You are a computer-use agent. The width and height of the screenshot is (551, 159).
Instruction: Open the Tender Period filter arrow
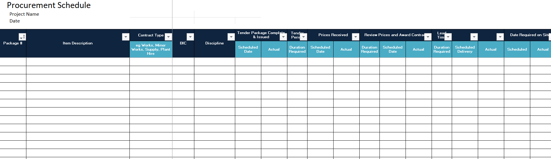pyautogui.click(x=303, y=37)
